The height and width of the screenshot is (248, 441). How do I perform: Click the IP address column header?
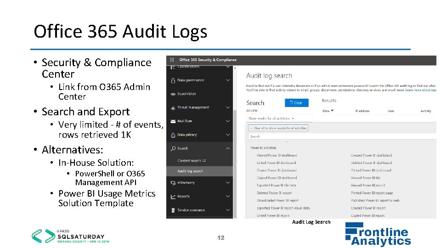pos(362,111)
